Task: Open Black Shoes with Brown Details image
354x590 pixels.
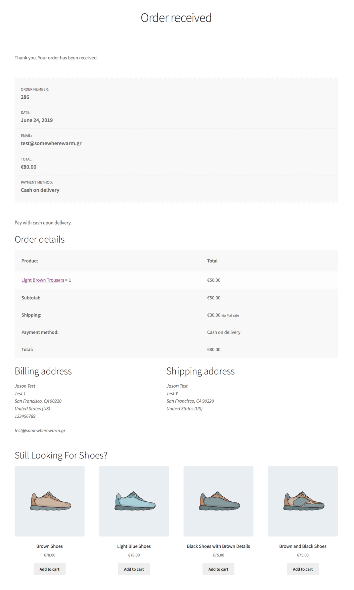Action: tap(218, 501)
